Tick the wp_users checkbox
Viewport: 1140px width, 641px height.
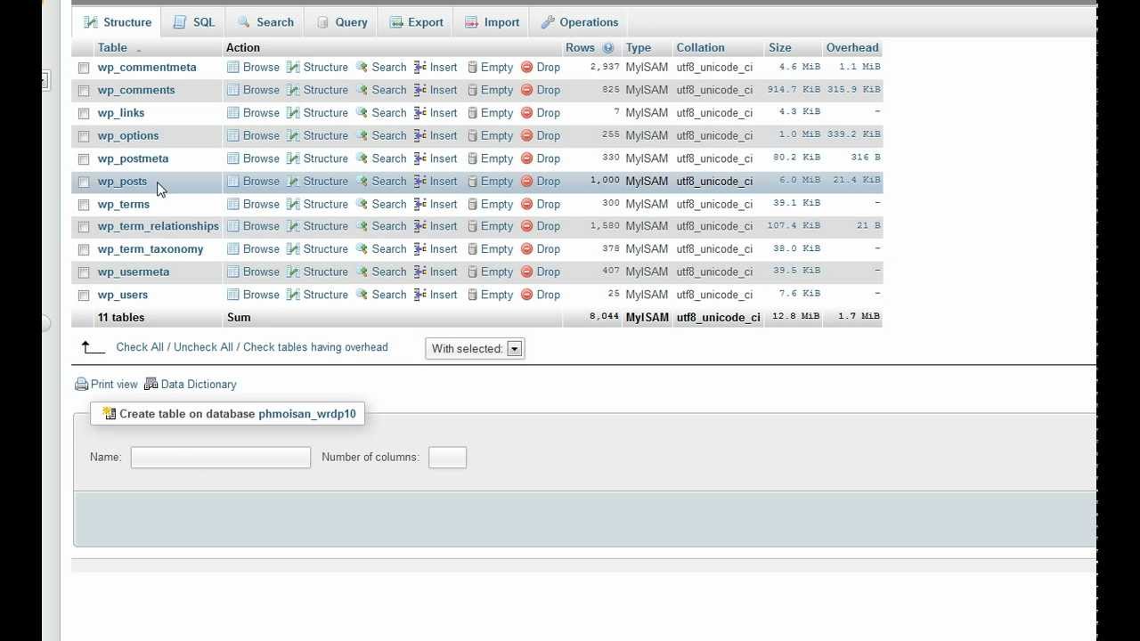pos(84,296)
